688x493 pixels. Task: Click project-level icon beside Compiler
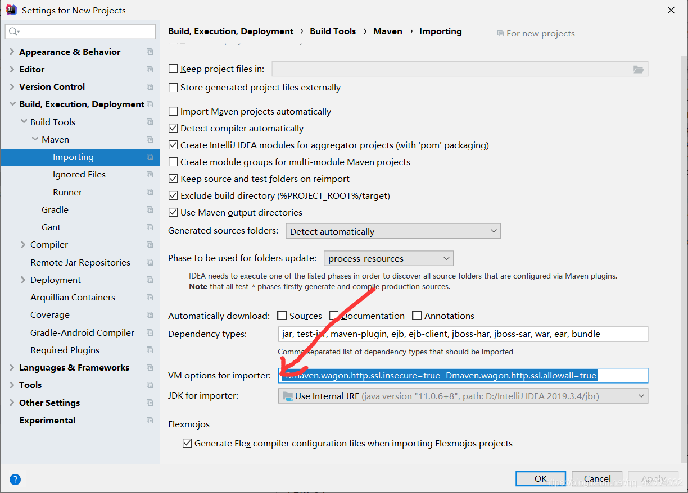coord(150,245)
